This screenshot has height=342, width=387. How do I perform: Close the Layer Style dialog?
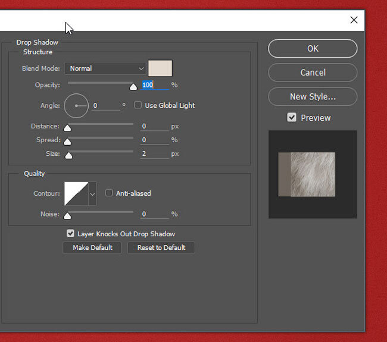coord(354,20)
